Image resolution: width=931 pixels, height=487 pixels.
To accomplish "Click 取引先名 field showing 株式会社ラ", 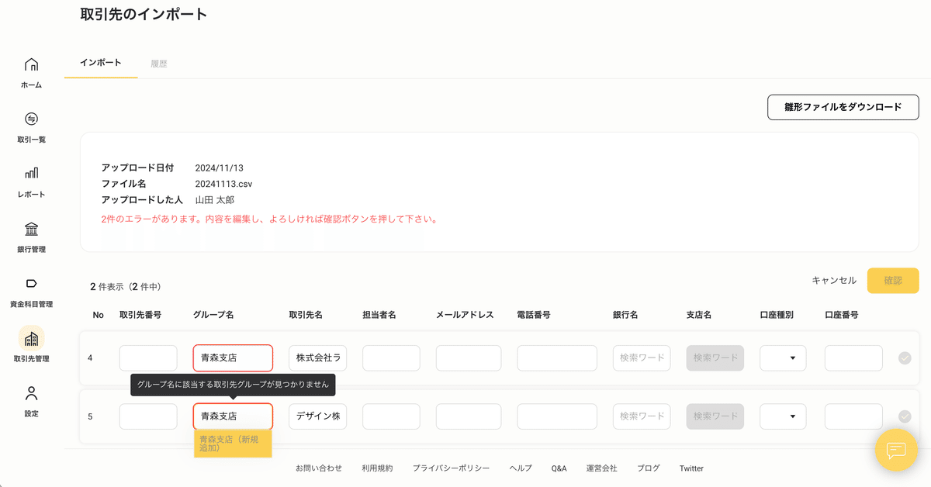I will click(318, 358).
